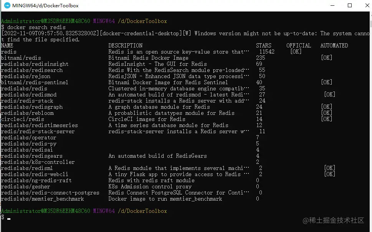Click the OFFICIAL column header

[x=299, y=46]
